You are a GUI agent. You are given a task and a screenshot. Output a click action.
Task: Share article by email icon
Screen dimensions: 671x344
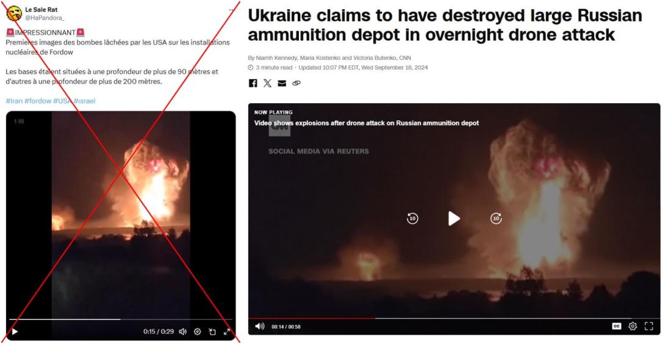click(x=282, y=83)
